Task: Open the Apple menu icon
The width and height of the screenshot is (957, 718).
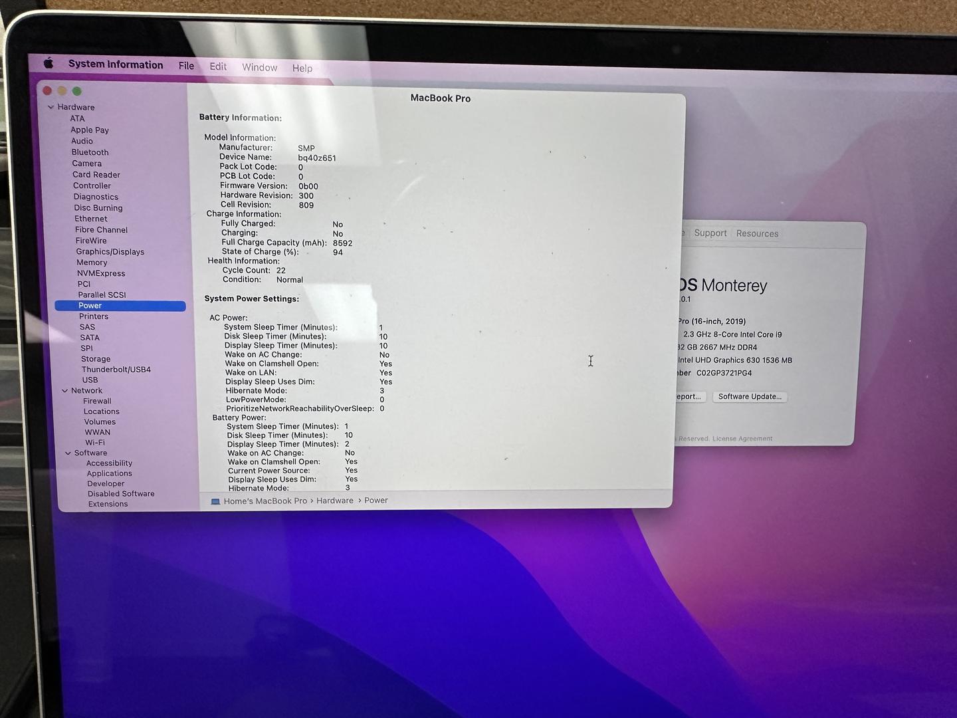Action: (49, 63)
